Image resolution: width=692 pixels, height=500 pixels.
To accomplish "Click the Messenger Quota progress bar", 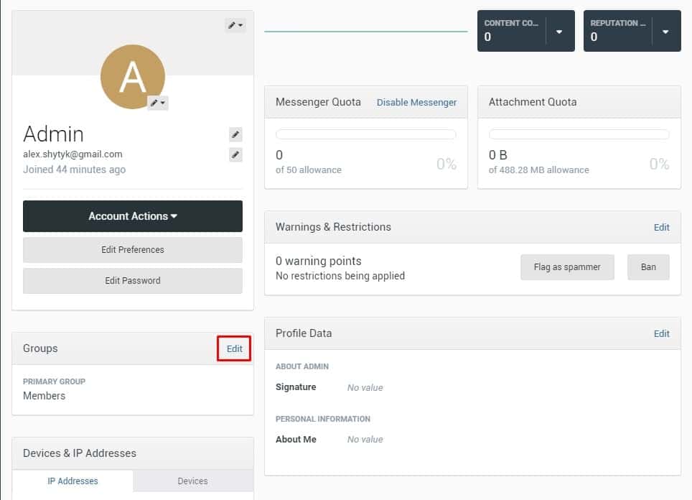I will point(366,134).
